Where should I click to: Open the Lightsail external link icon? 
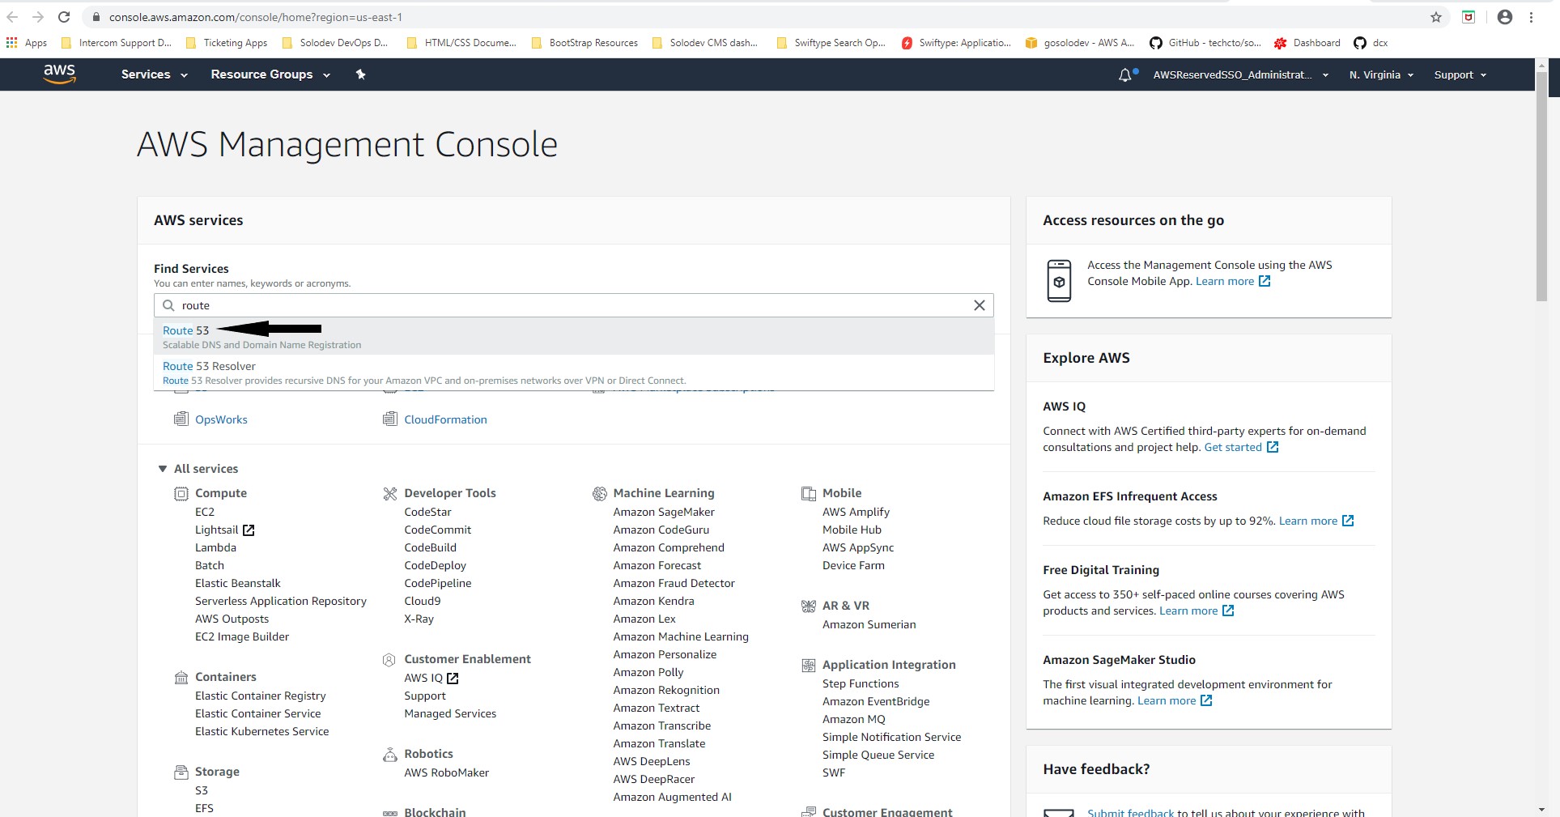point(249,530)
